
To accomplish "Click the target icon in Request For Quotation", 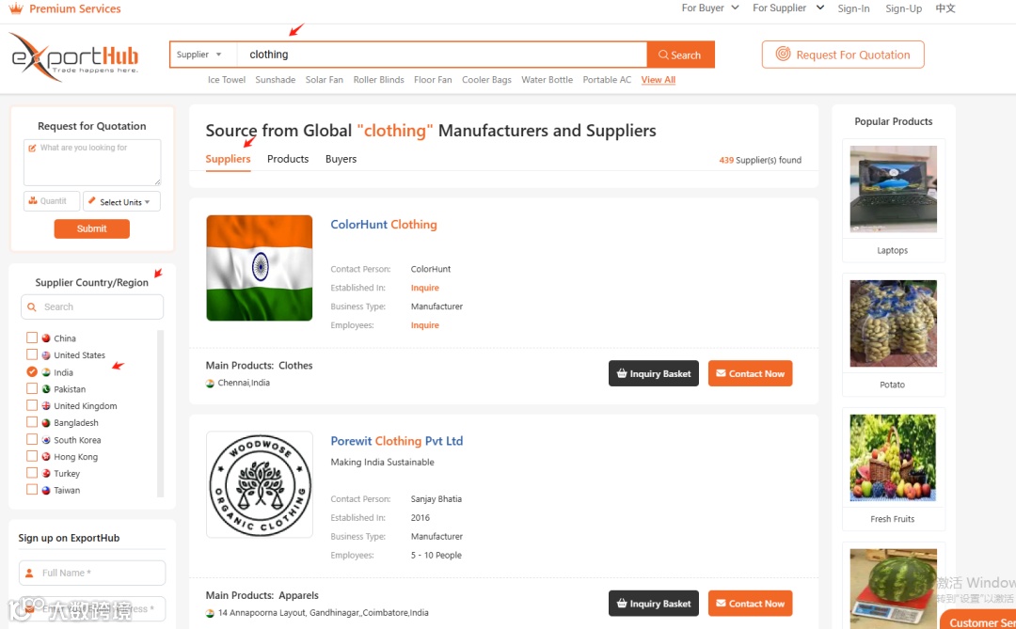I will (x=783, y=55).
